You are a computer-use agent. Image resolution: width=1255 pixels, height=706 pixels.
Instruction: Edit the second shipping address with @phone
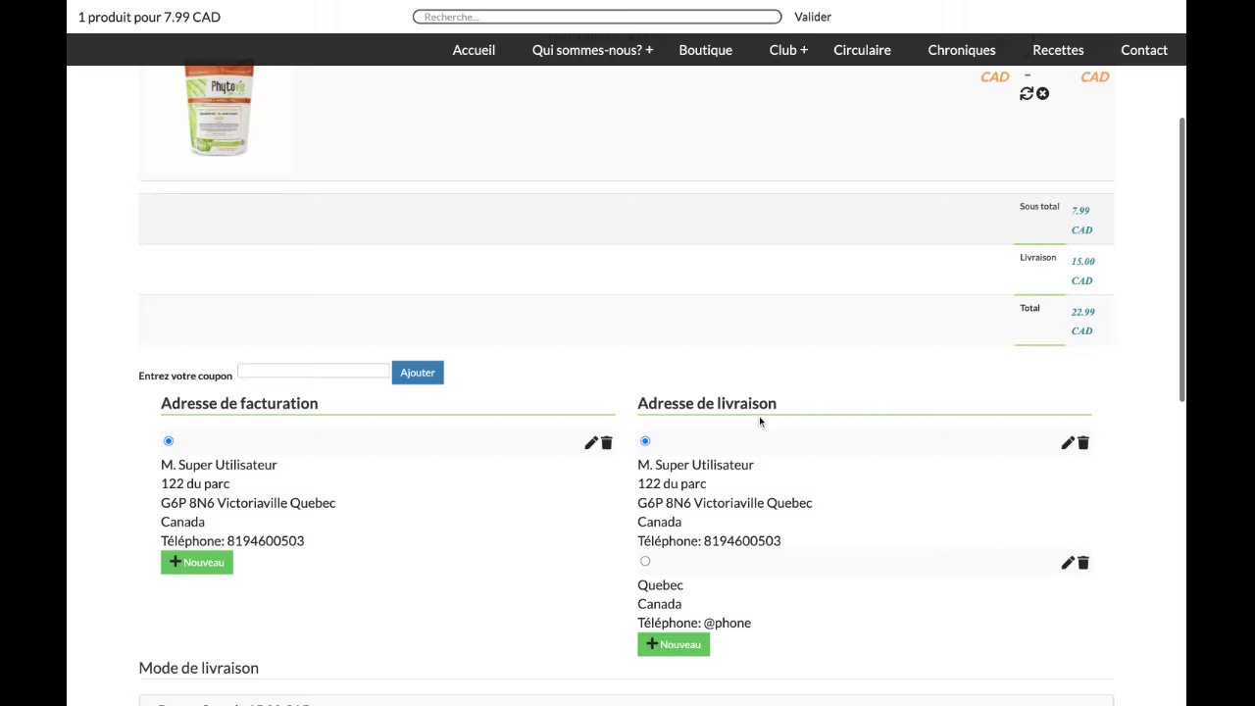[1067, 563]
